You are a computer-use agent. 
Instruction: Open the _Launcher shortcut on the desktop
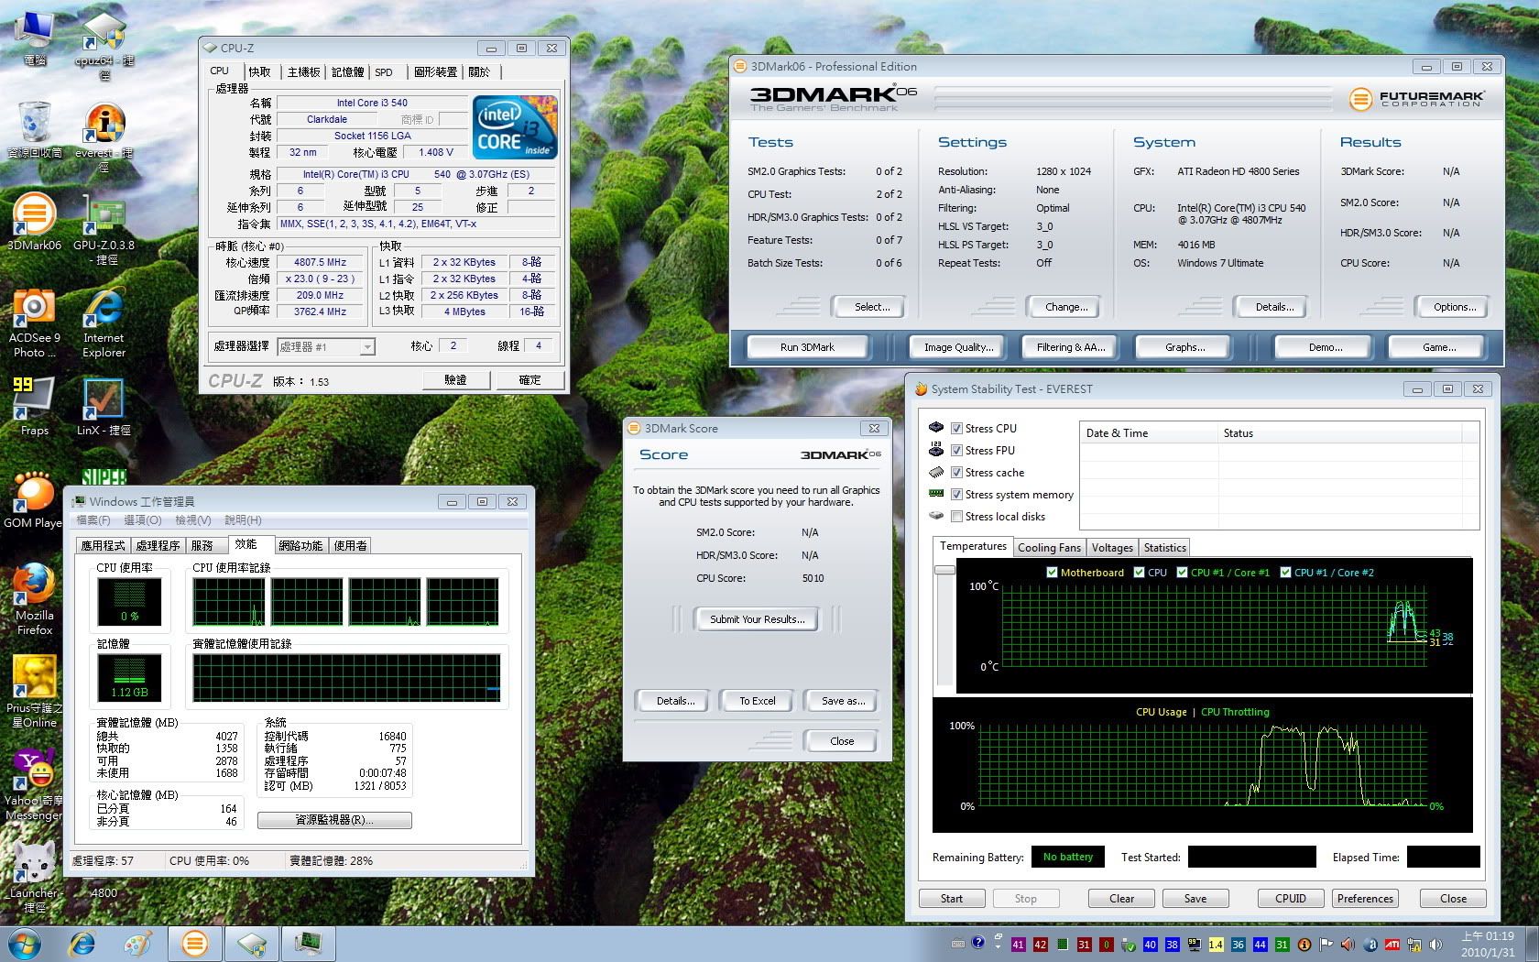34,875
